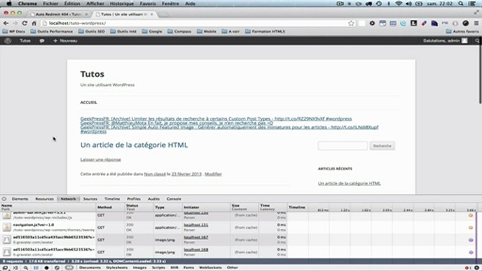Toggle small resource rows icon
Viewport: 482px width, 271px height.
36,268
